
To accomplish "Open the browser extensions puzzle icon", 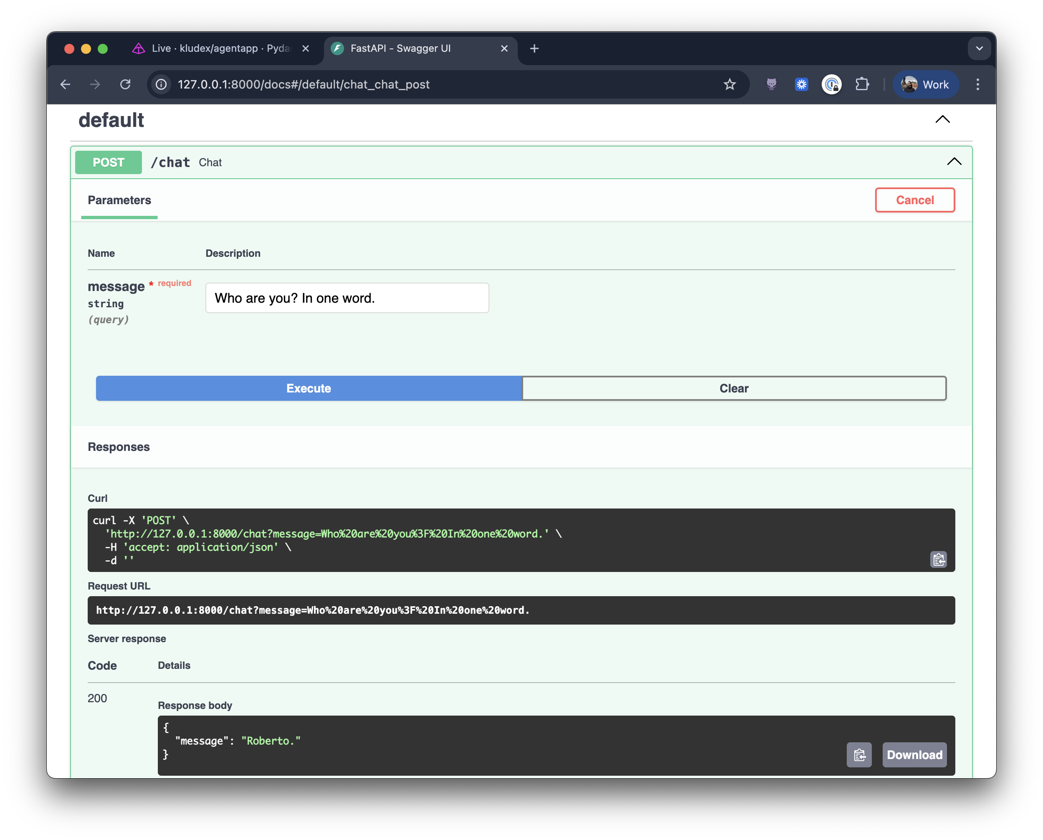I will click(x=863, y=84).
